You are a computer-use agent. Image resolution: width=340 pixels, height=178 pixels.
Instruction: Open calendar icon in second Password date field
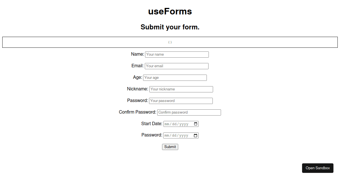[x=195, y=135]
